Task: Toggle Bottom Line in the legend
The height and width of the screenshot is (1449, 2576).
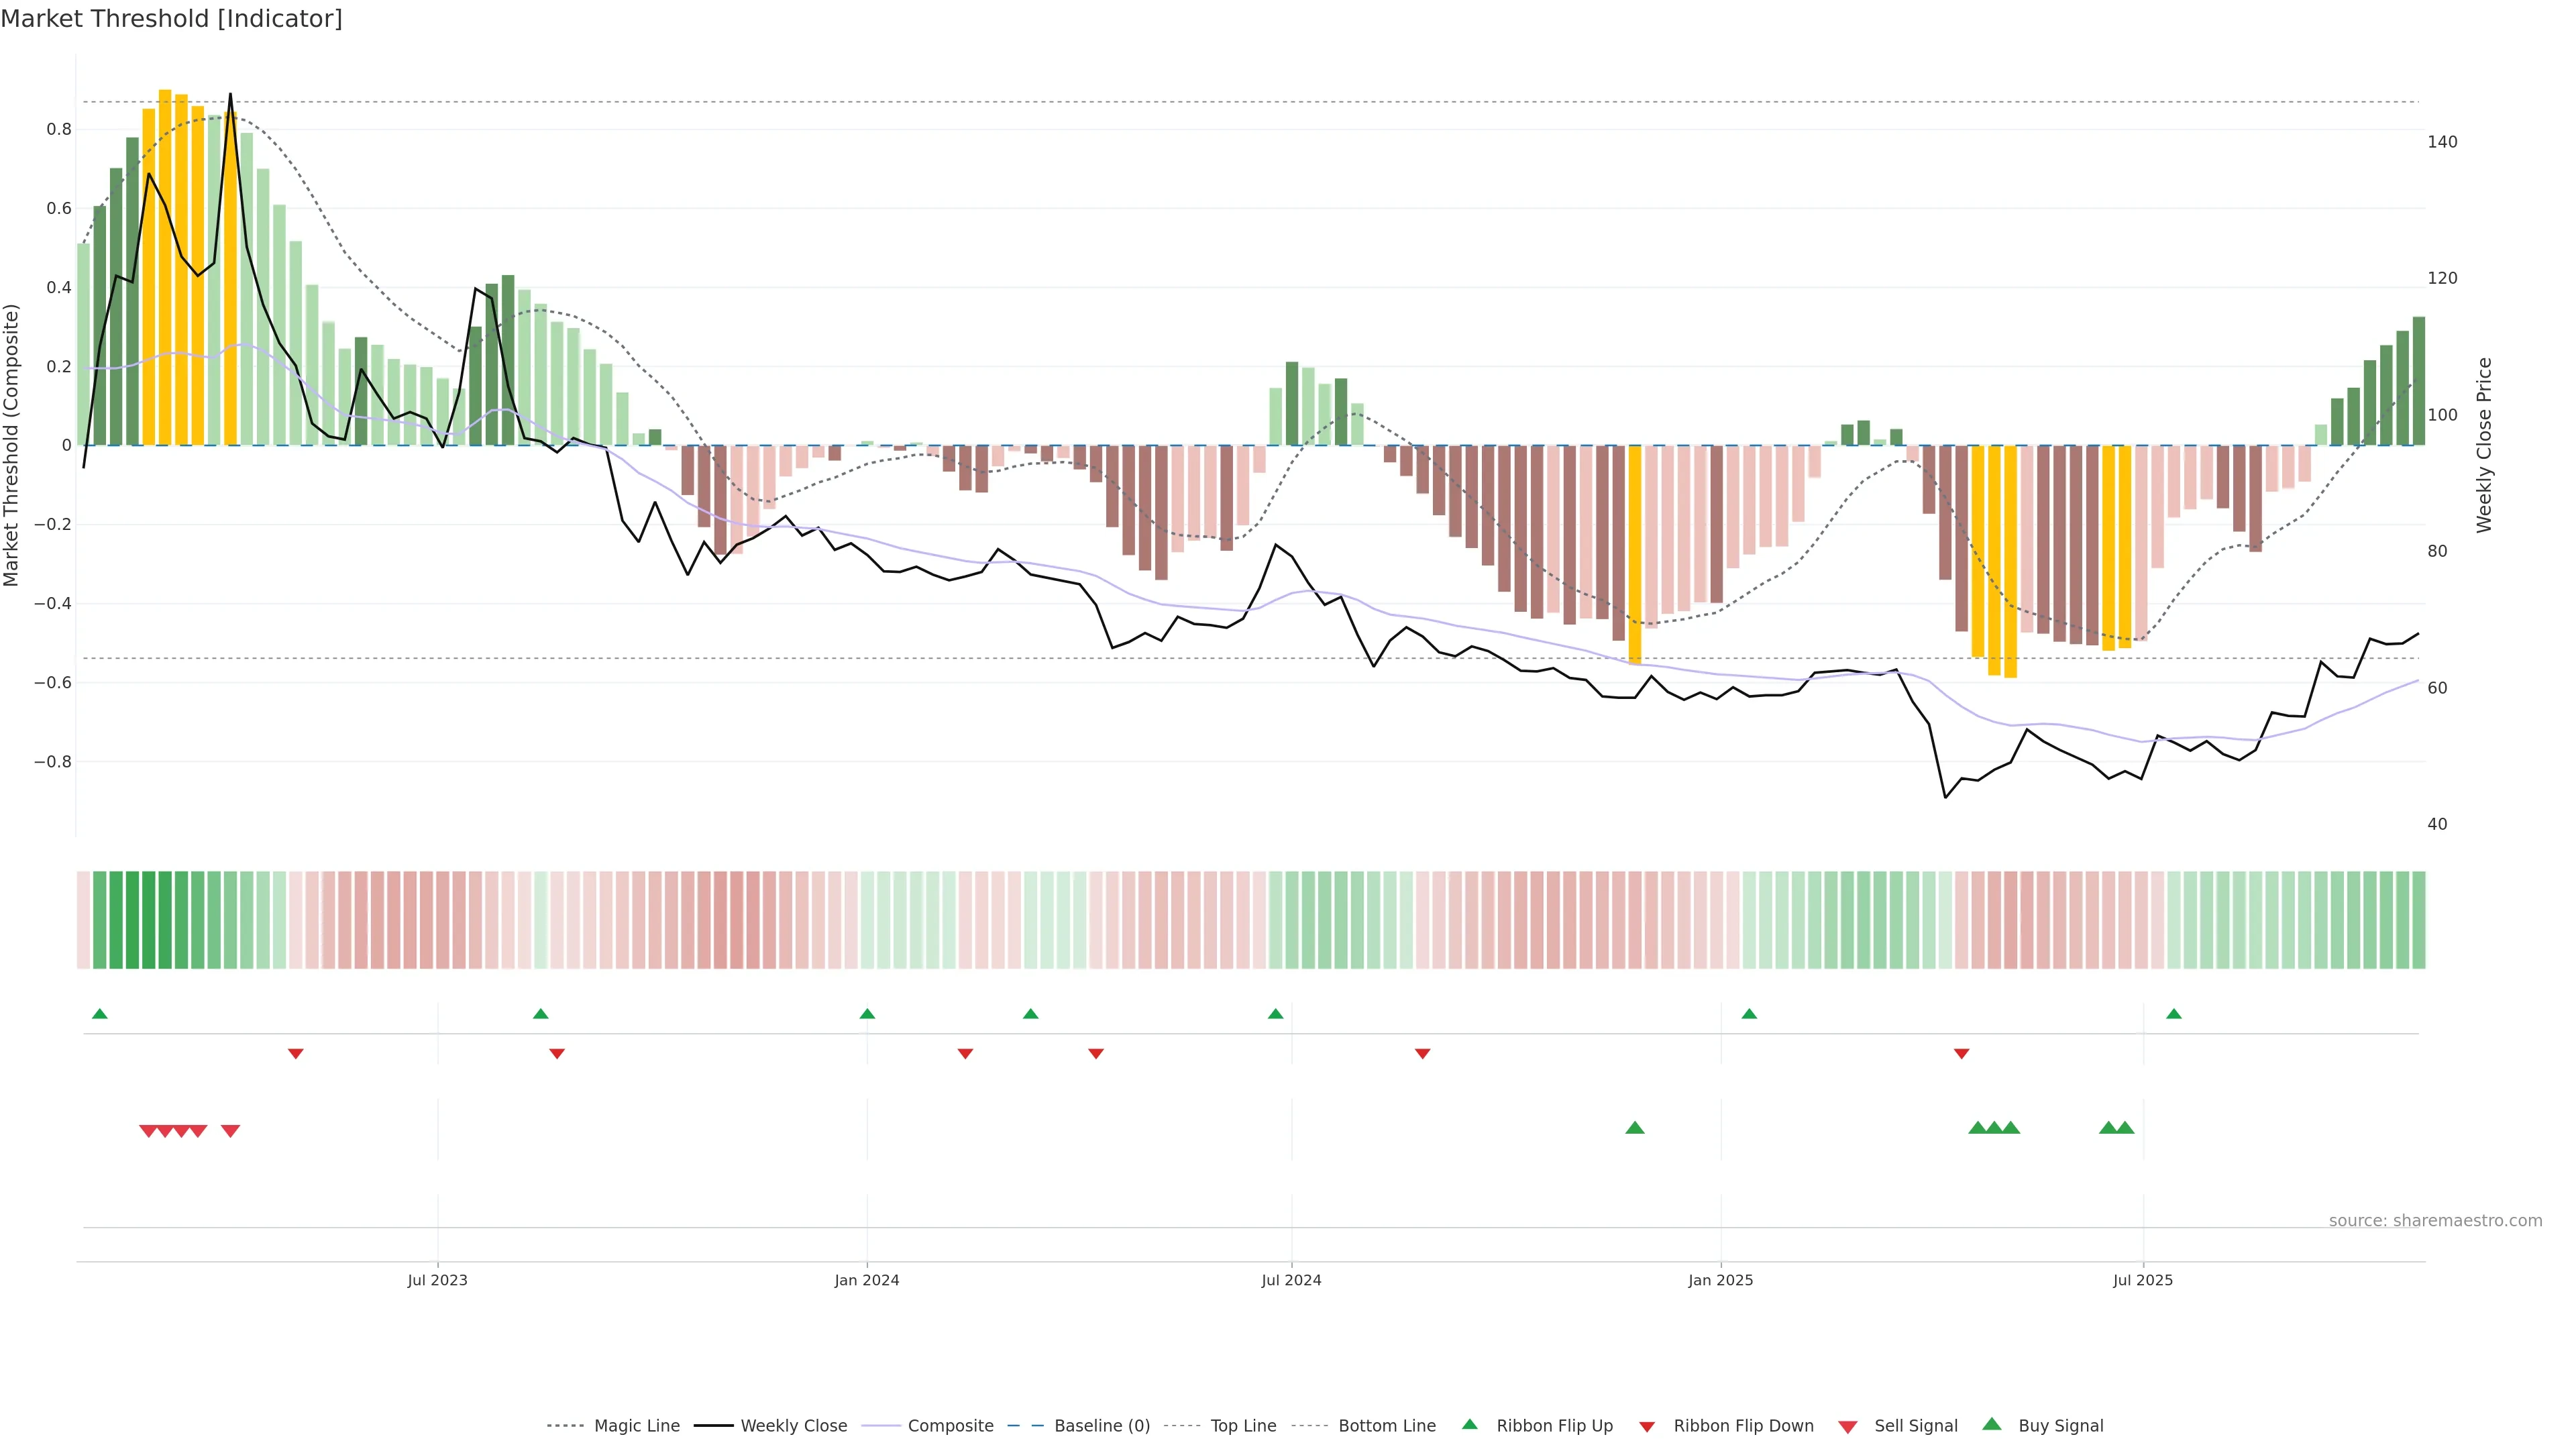Action: tap(1386, 1426)
